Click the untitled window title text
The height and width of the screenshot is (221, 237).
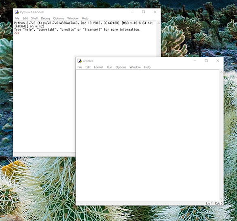coord(88,61)
